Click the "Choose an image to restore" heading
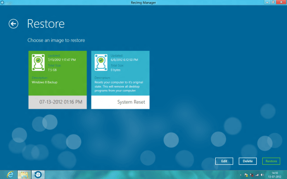Screen dimensions: 287x179 pyautogui.click(x=56, y=40)
